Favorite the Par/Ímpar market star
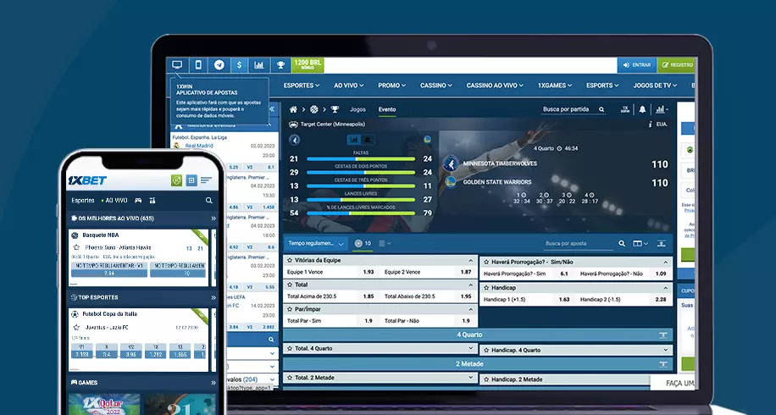 coord(290,309)
